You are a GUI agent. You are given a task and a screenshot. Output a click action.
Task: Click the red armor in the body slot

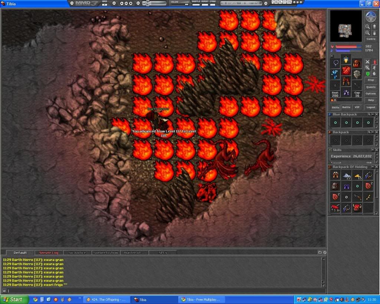[346, 70]
